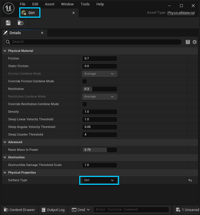Click the property matrix grid icon
200x215 pixels.
click(188, 42)
